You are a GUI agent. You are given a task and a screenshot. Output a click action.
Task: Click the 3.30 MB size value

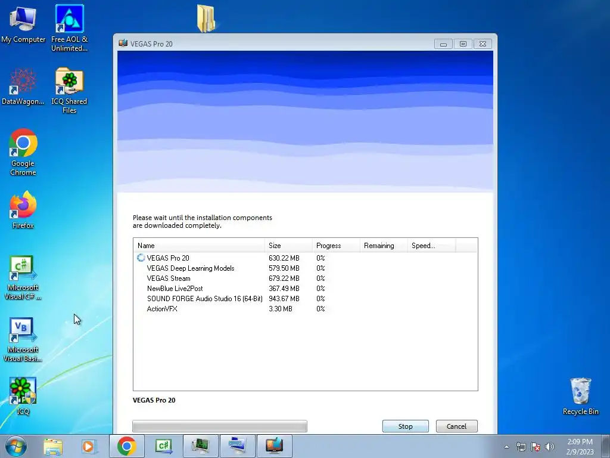(x=281, y=308)
